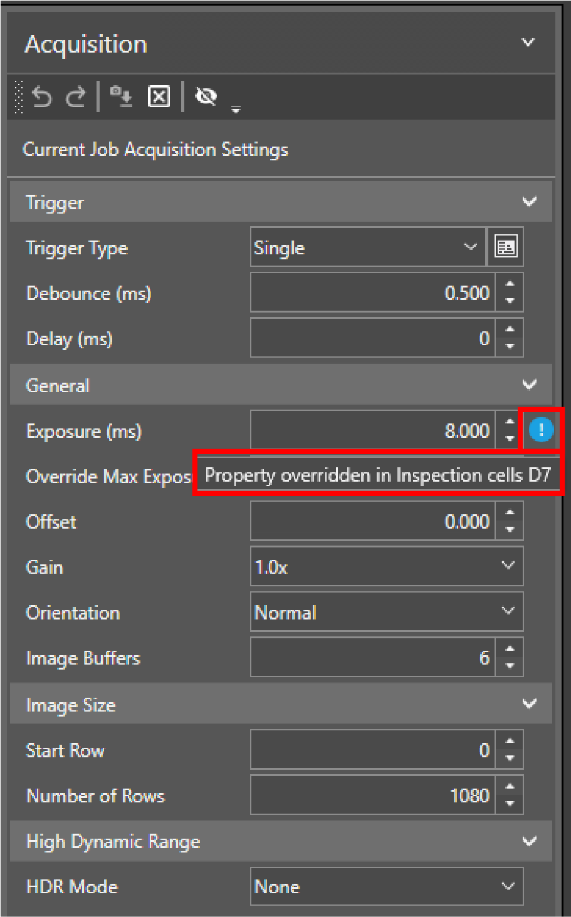Open the Trigger Type dropdown showing Single

(x=368, y=247)
